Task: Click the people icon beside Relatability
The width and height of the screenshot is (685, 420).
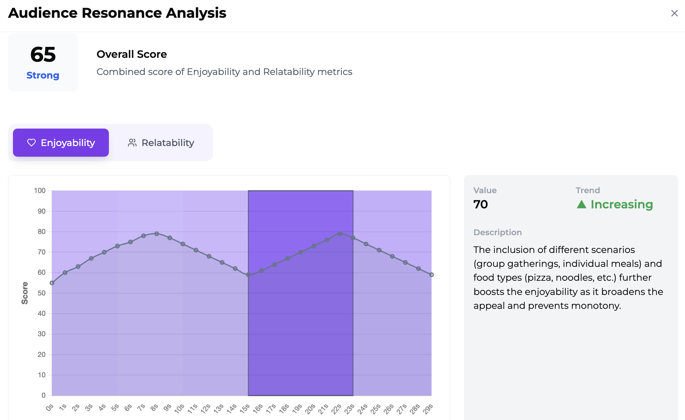Action: click(x=132, y=143)
